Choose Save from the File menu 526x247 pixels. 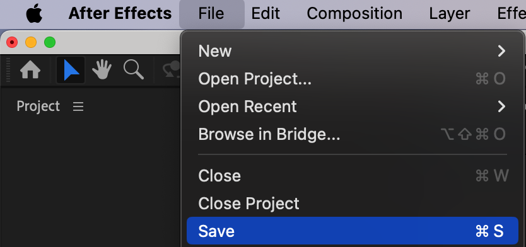click(353, 231)
